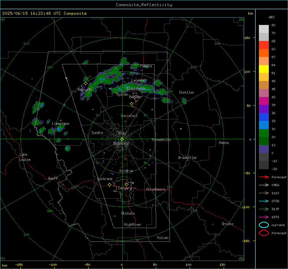Click the Cochrane city label
Screen dimensions: 288x269
pyautogui.click(x=105, y=179)
